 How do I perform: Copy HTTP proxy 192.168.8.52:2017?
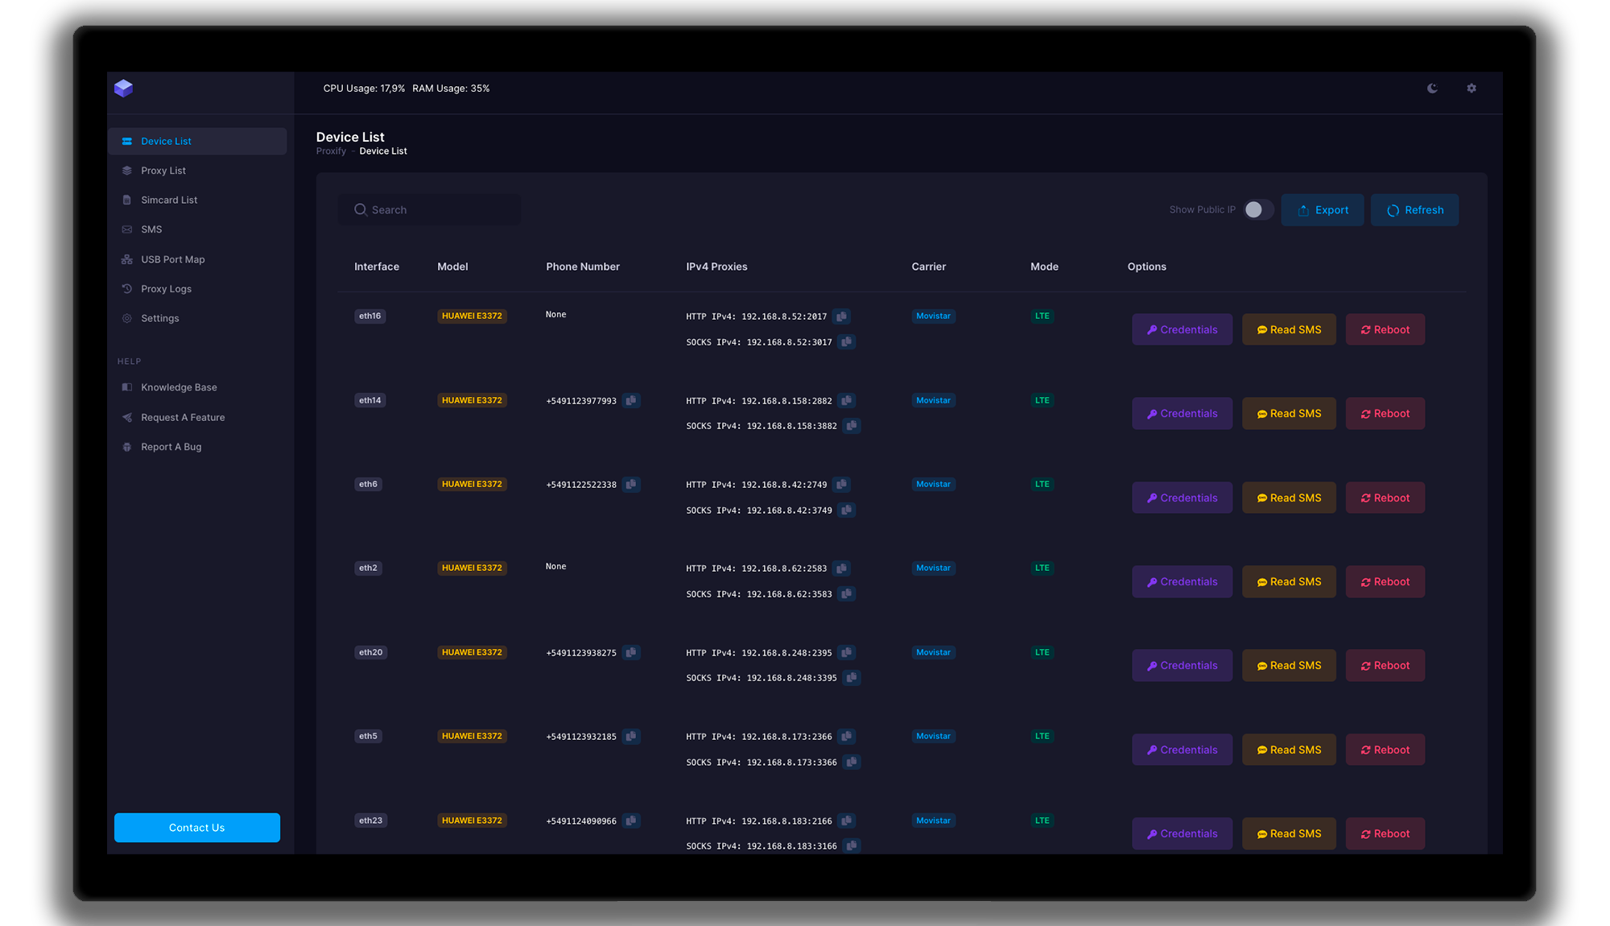click(841, 316)
